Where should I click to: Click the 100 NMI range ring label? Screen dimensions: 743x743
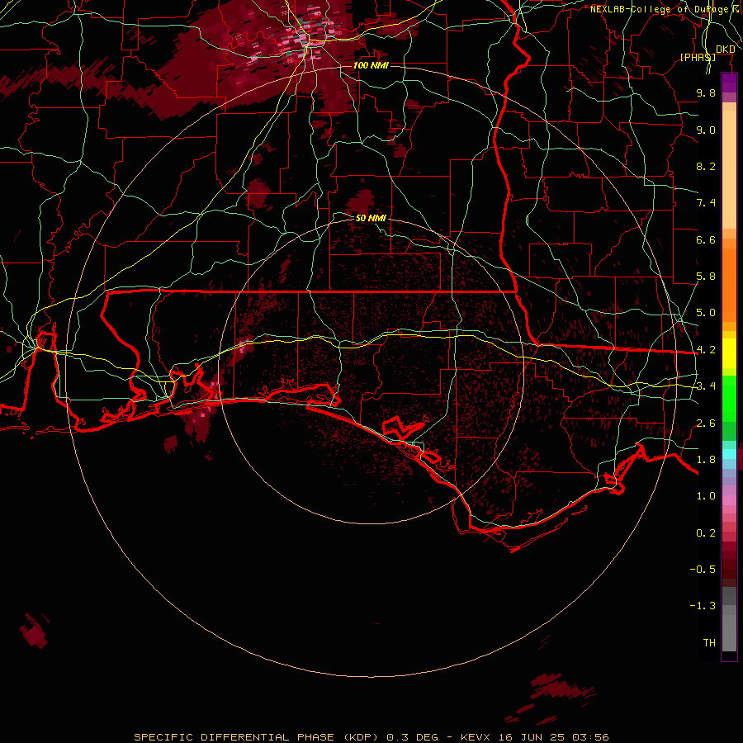click(371, 65)
